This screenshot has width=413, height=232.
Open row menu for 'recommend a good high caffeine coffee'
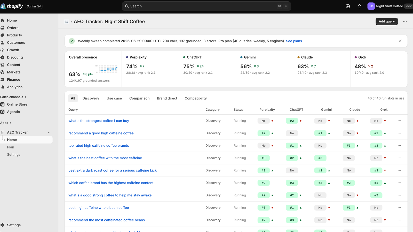pyautogui.click(x=399, y=133)
